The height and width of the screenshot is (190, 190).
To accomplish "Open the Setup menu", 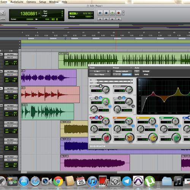I will (43, 2).
